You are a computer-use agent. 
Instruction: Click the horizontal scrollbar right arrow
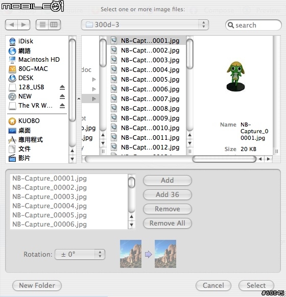pyautogui.click(x=269, y=159)
